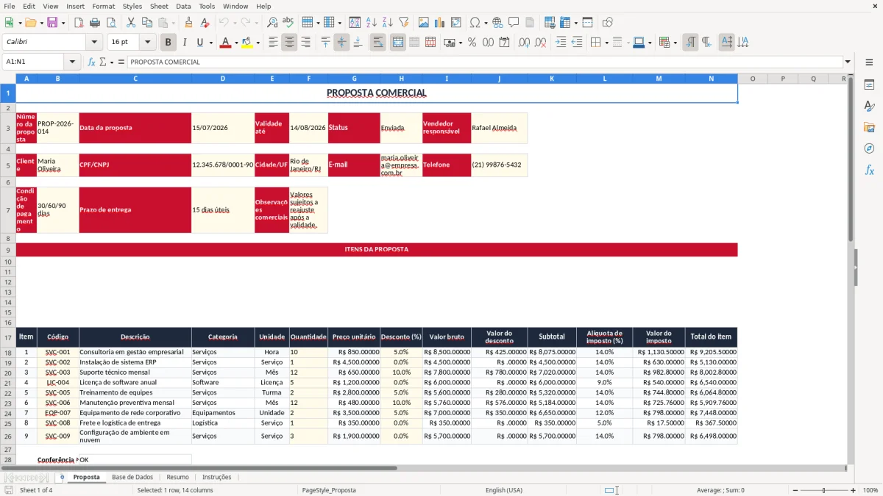Image resolution: width=883 pixels, height=496 pixels.
Task: Open sidebar Properties panel
Action: click(869, 85)
